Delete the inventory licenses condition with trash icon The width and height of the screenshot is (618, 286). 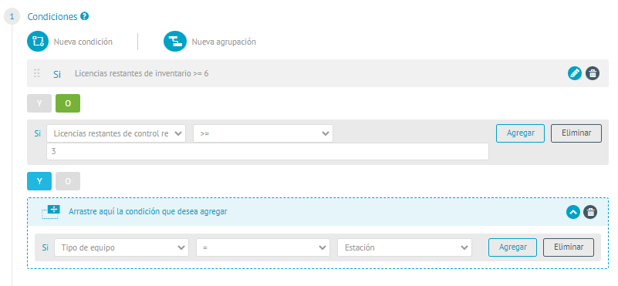pyautogui.click(x=593, y=73)
